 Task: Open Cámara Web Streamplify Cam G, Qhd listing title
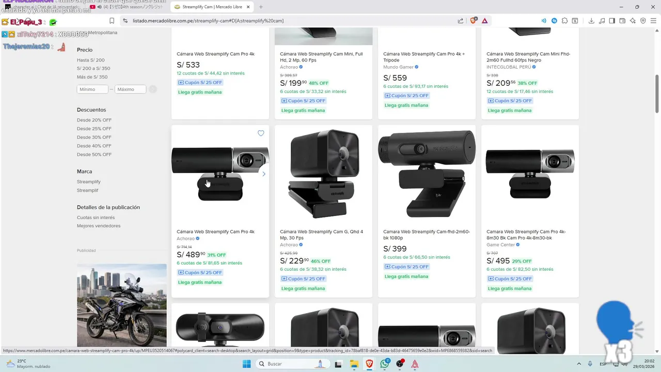[322, 235]
